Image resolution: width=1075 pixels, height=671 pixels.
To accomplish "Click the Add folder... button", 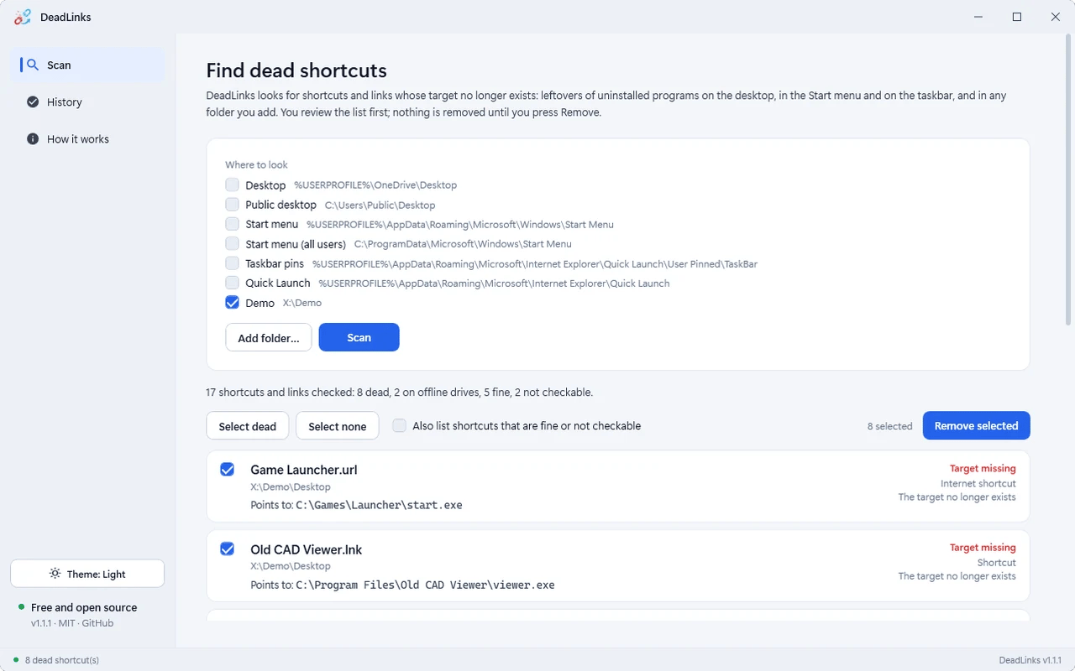I will point(269,337).
